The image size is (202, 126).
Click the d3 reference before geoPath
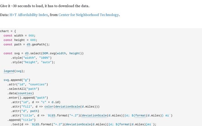point(28,44)
